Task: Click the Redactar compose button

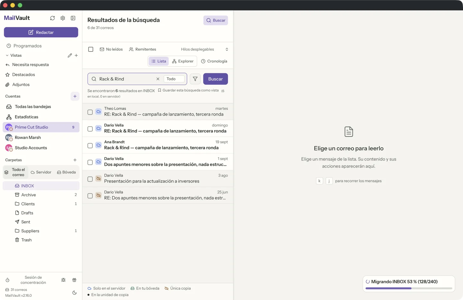Action: [41, 32]
